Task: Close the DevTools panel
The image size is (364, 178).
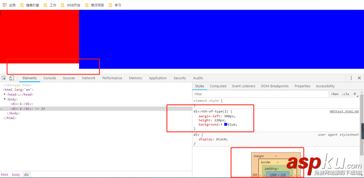Action: pos(359,78)
